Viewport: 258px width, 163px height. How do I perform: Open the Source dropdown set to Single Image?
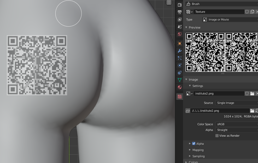click(x=237, y=103)
